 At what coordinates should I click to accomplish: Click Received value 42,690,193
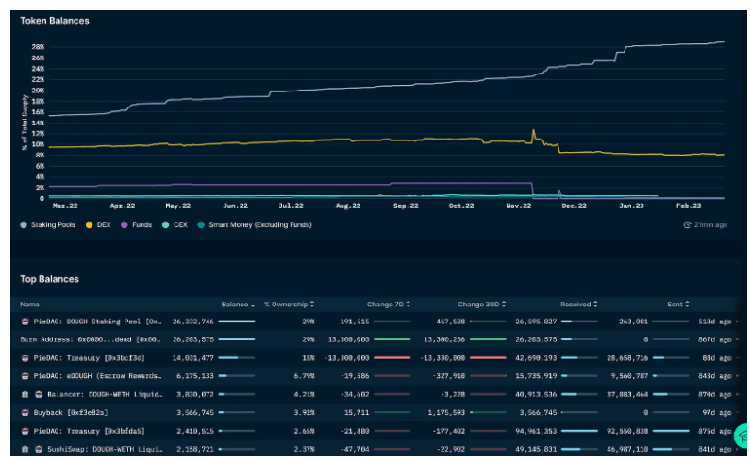click(536, 358)
